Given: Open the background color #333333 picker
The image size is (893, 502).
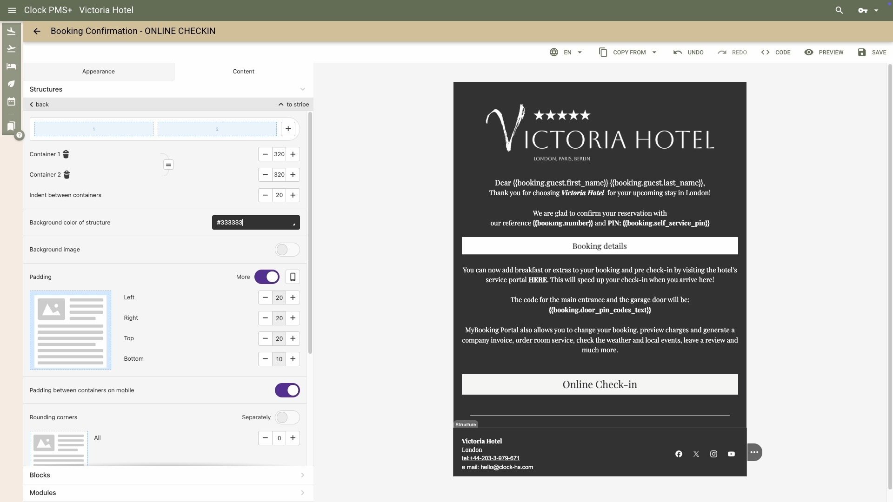Looking at the screenshot, I should [x=256, y=223].
